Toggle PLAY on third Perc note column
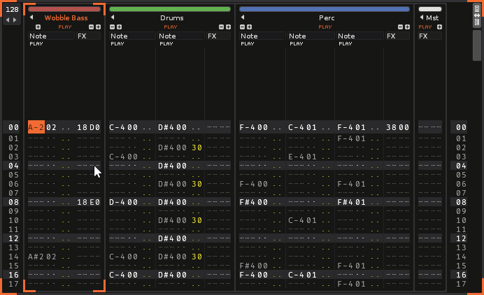Viewport: 484px width, 295px height. pos(345,44)
